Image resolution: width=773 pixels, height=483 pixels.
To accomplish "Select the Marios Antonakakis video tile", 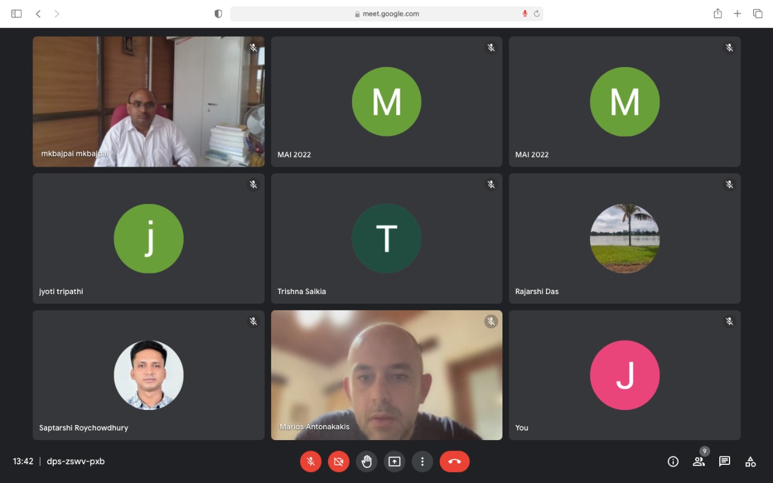I will click(x=386, y=375).
